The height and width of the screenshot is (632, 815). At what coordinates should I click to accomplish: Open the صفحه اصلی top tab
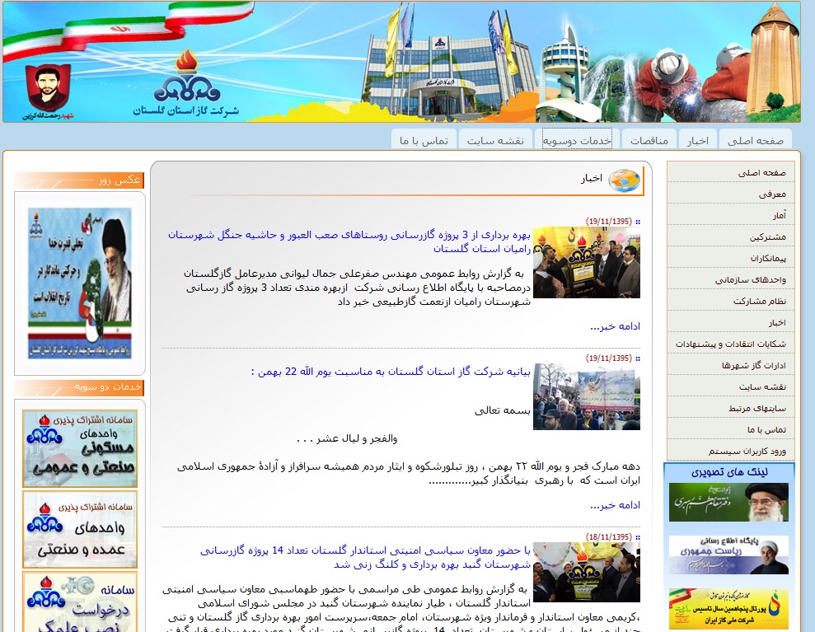(x=755, y=141)
